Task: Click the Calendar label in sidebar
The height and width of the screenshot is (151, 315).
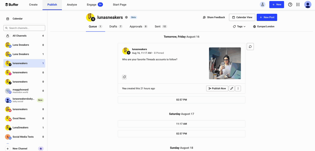Action: click(x=18, y=19)
